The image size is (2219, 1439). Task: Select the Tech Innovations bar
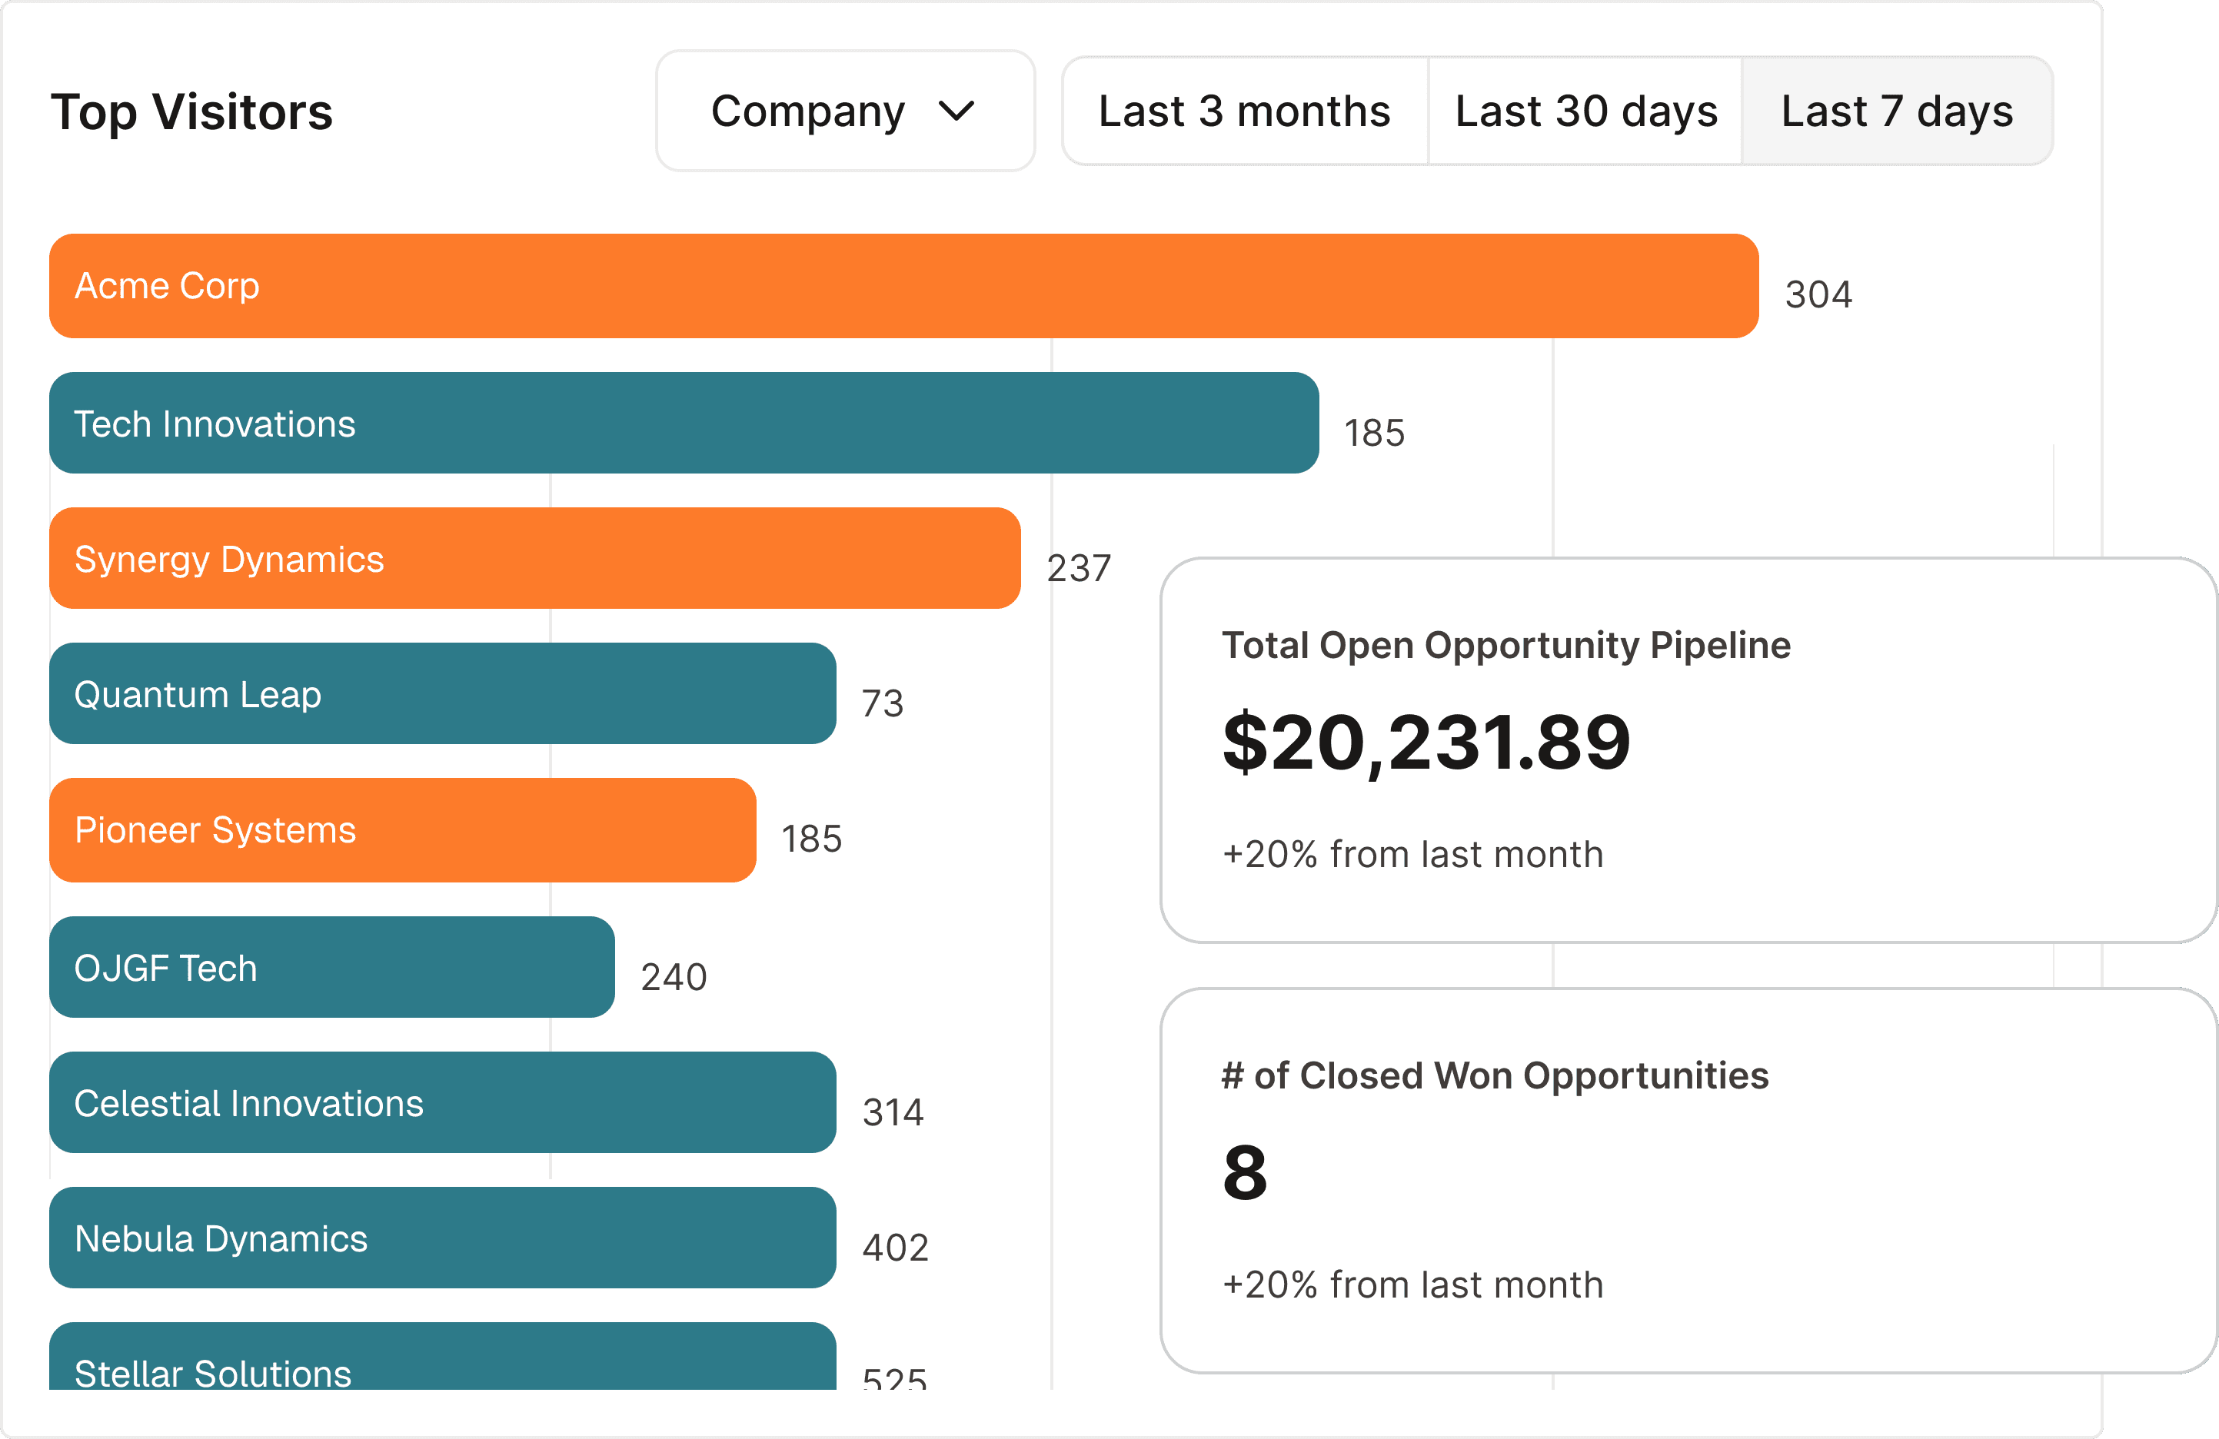coord(683,424)
